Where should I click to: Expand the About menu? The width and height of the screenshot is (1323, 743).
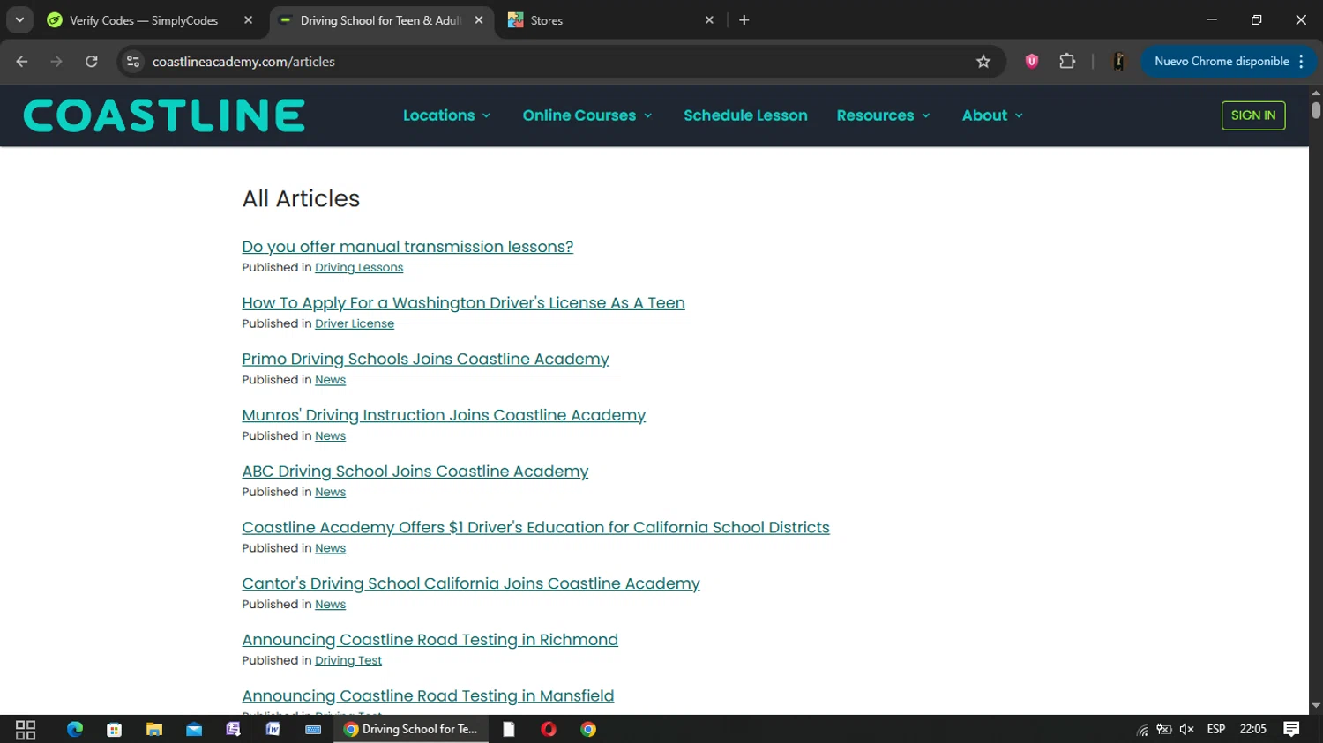coord(992,115)
